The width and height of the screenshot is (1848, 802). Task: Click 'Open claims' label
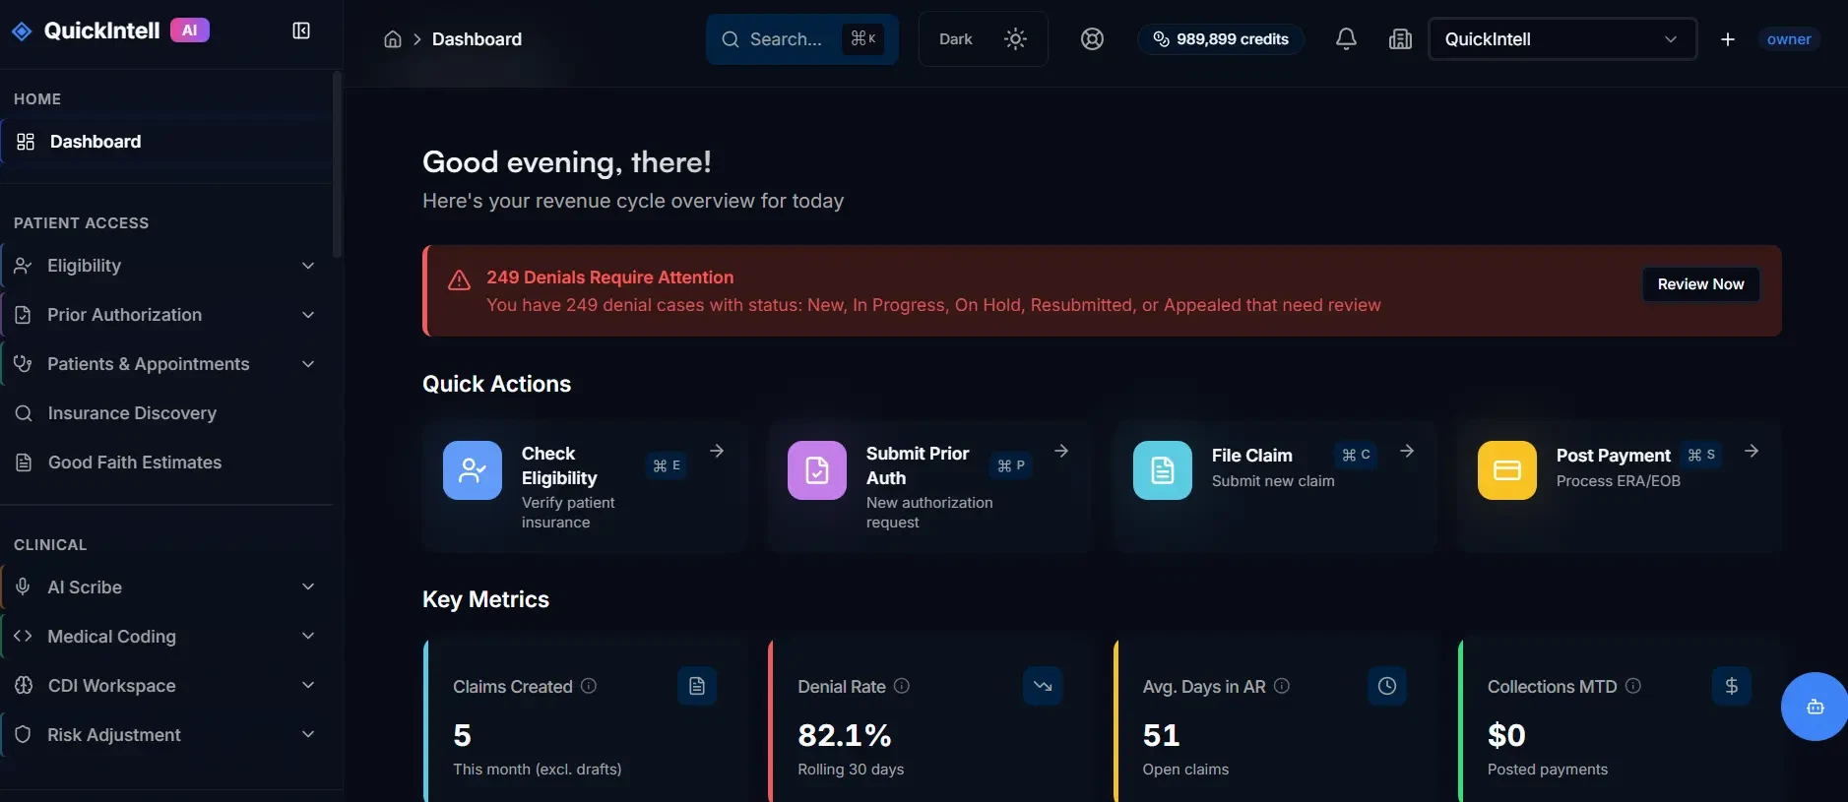(1185, 770)
